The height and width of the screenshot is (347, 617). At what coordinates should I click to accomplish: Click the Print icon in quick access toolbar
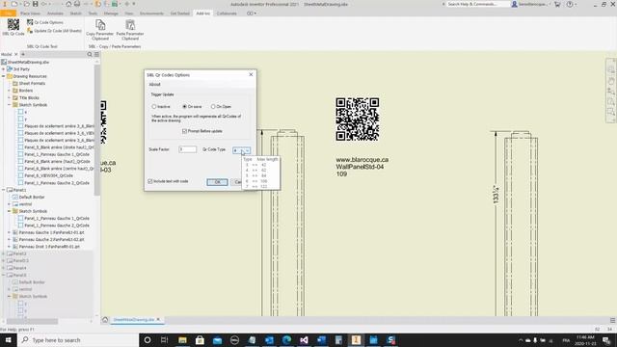[77, 4]
